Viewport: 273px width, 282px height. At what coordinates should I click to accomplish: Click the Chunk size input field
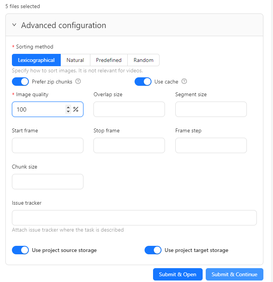pyautogui.click(x=48, y=182)
